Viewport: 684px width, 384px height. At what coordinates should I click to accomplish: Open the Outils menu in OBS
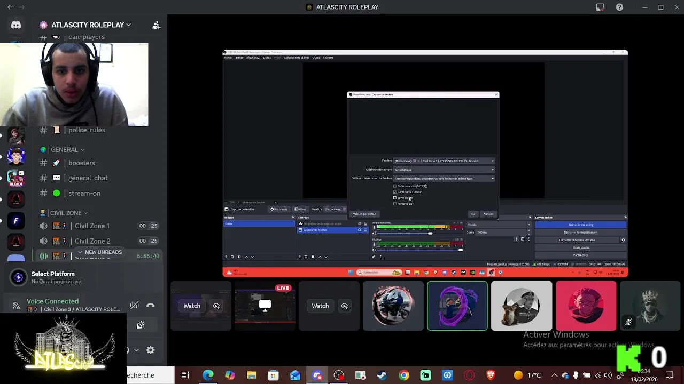point(316,58)
